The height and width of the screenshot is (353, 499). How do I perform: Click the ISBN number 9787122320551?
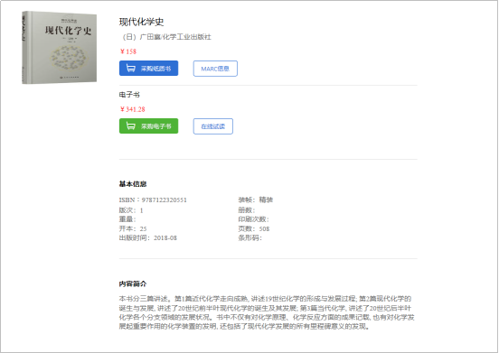point(165,200)
